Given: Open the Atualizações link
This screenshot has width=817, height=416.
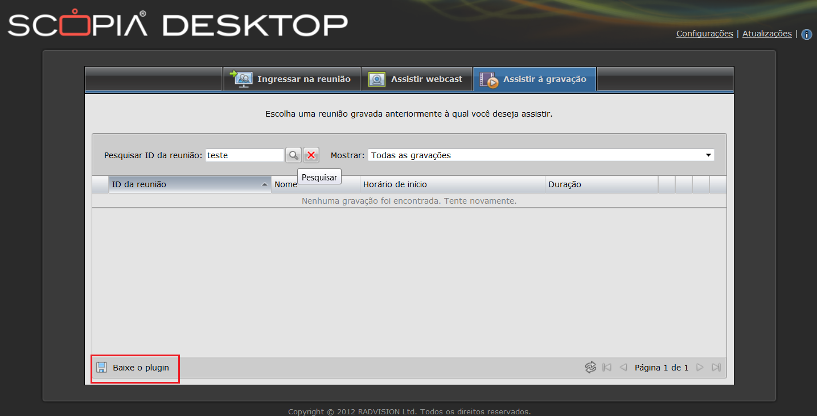Looking at the screenshot, I should 766,34.
